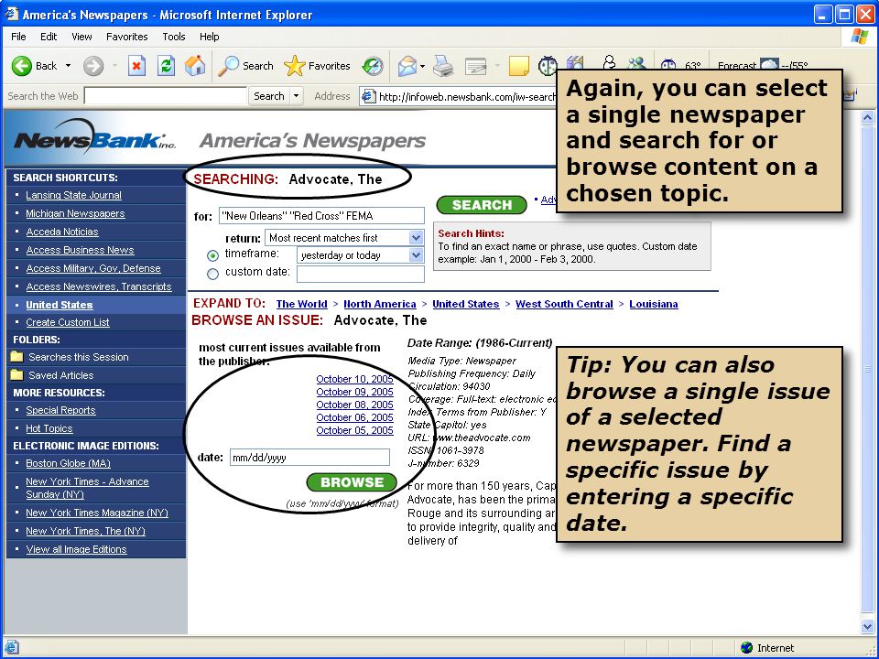The image size is (879, 659).
Task: Expand the Edit button dropdown arrow
Action: point(496,66)
